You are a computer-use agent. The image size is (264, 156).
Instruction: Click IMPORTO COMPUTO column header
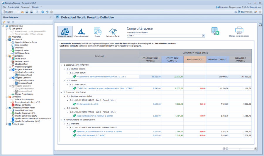[217, 59]
